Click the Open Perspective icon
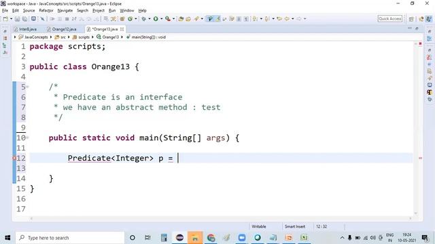This screenshot has height=244, width=435. (411, 19)
